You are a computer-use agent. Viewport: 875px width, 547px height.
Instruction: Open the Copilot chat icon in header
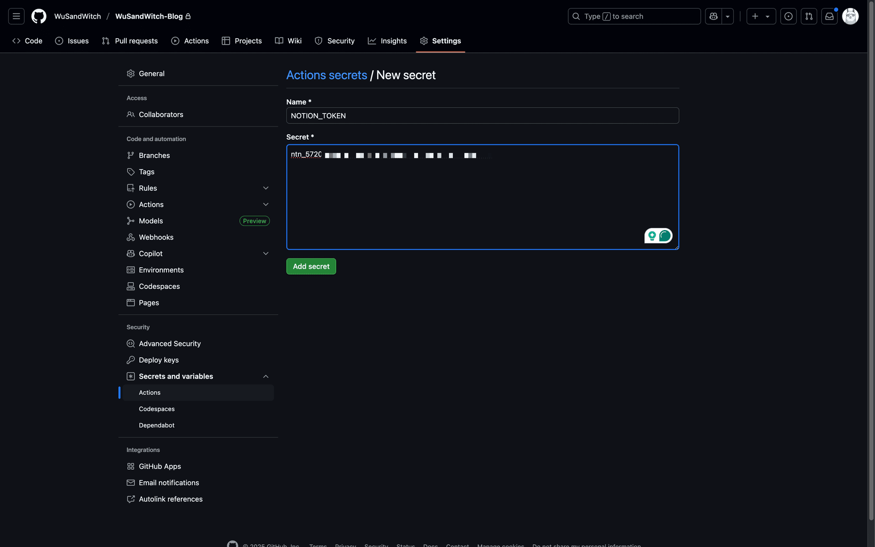pyautogui.click(x=713, y=16)
